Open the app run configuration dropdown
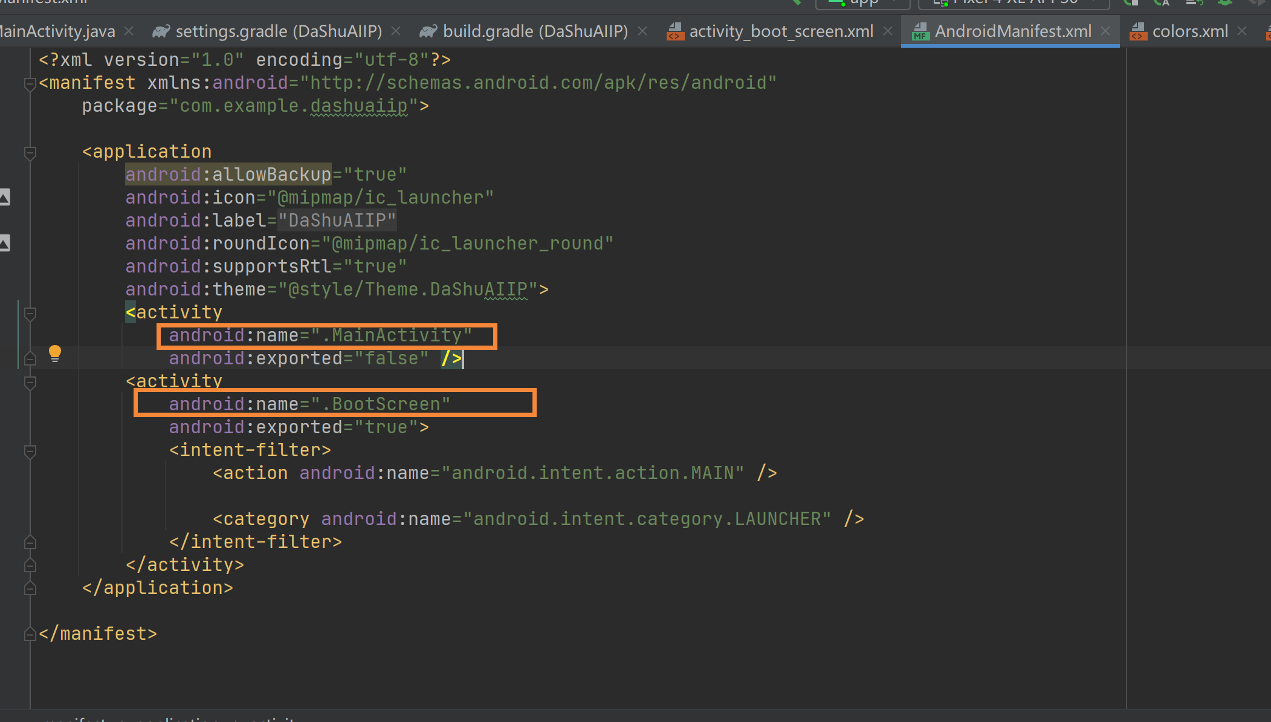Image resolution: width=1271 pixels, height=722 pixels. click(x=863, y=3)
